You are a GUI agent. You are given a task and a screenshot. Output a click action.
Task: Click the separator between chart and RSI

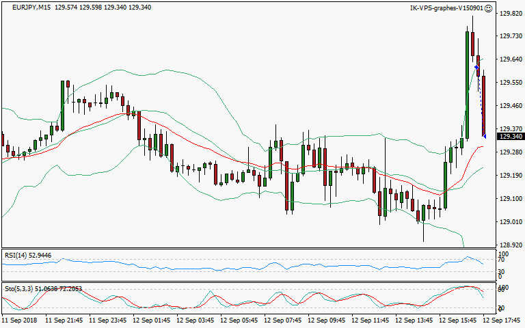click(246, 248)
